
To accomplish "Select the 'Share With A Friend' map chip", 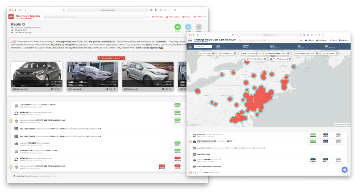I will pos(249,53).
